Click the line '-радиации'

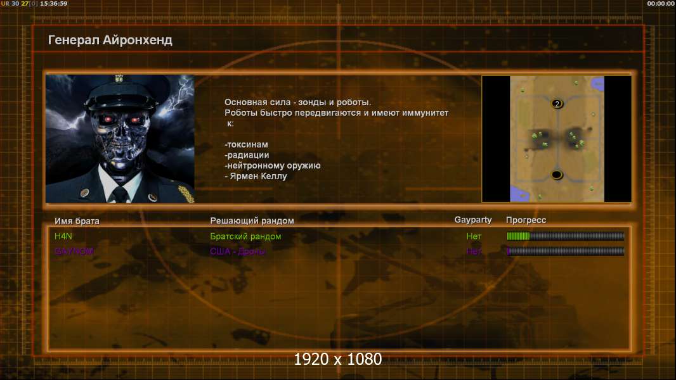coord(247,155)
